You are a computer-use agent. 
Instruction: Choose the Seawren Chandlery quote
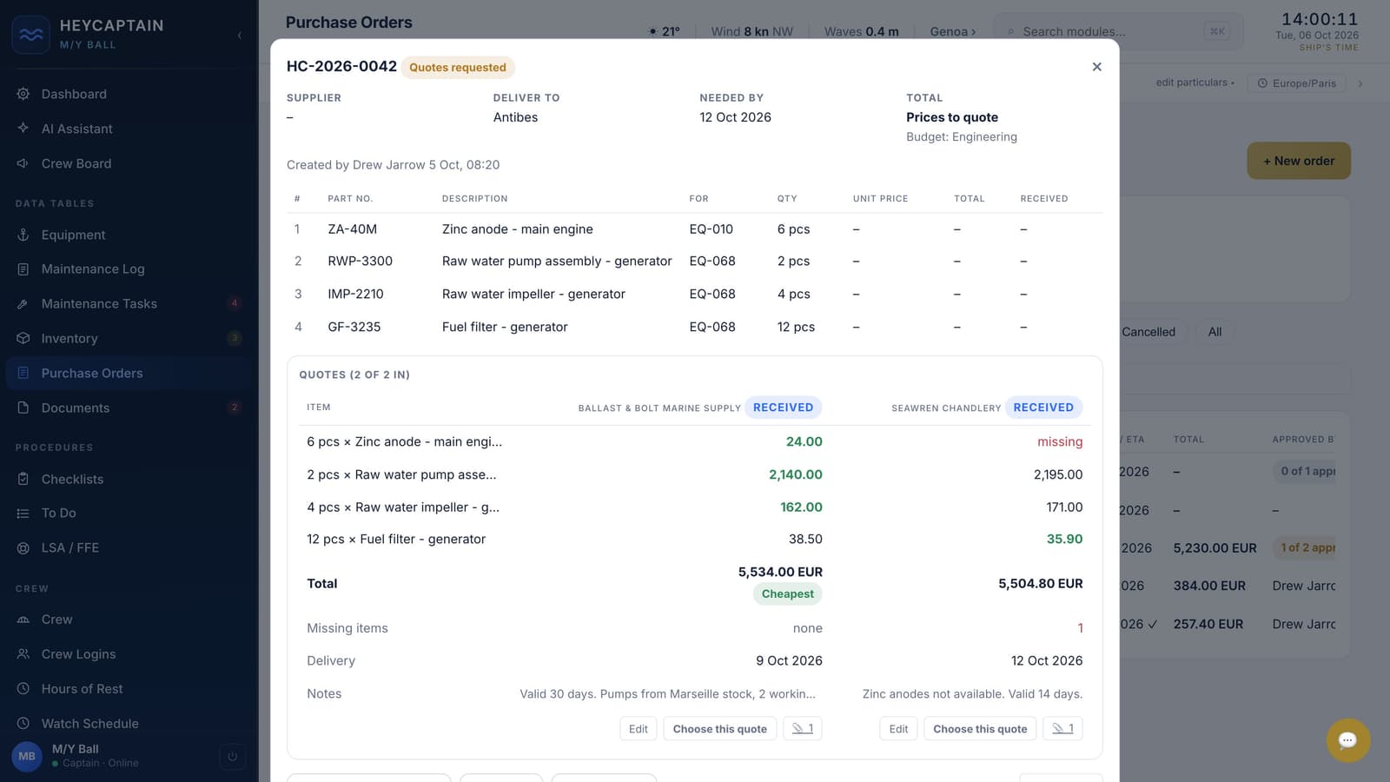coord(980,729)
